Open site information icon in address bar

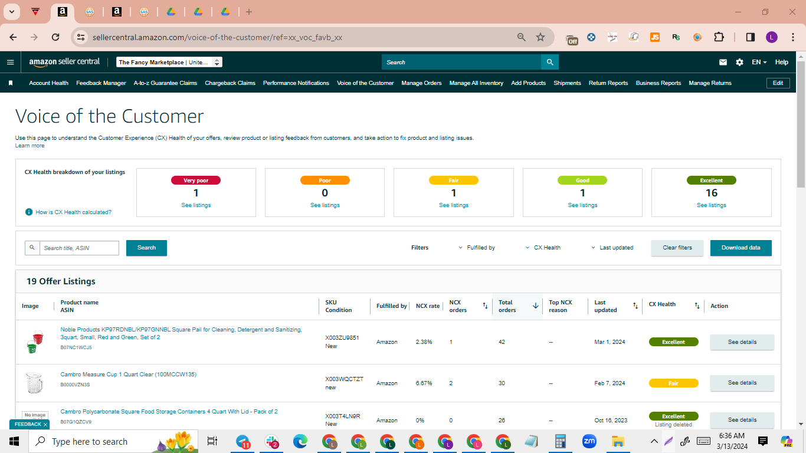pos(81,37)
